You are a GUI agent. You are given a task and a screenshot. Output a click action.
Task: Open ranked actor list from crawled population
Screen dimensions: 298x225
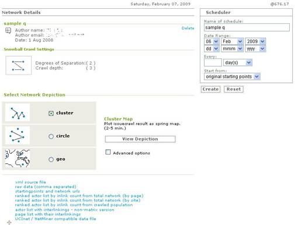point(74,205)
